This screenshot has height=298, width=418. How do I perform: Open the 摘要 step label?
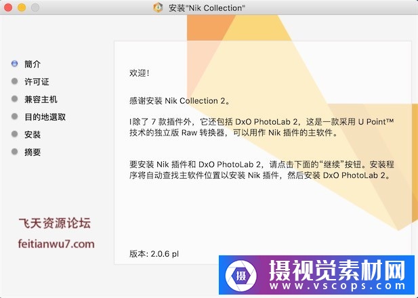coord(33,152)
